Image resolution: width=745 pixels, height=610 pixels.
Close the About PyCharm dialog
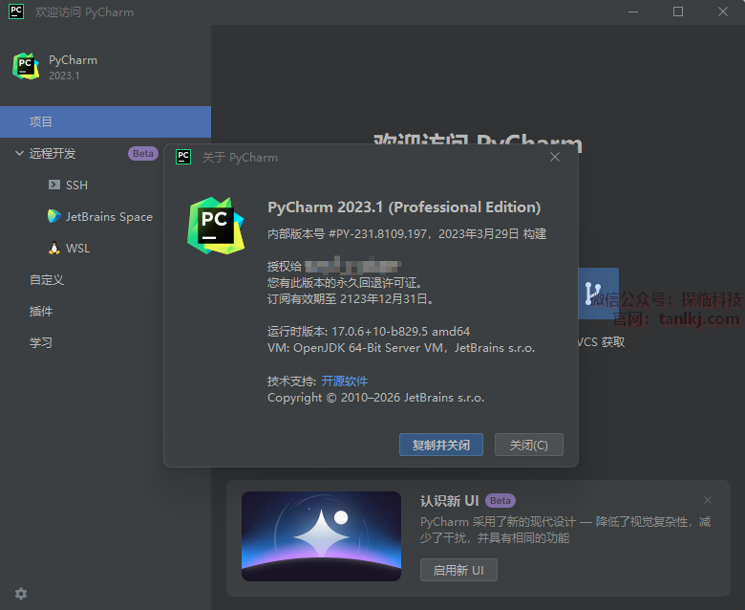[x=555, y=158]
